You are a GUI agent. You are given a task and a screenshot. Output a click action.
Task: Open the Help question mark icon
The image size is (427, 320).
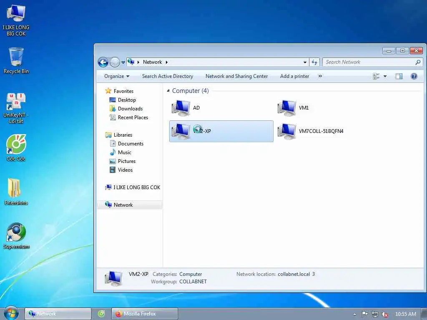414,77
